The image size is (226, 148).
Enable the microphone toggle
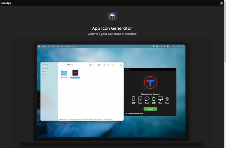pyautogui.click(x=167, y=103)
